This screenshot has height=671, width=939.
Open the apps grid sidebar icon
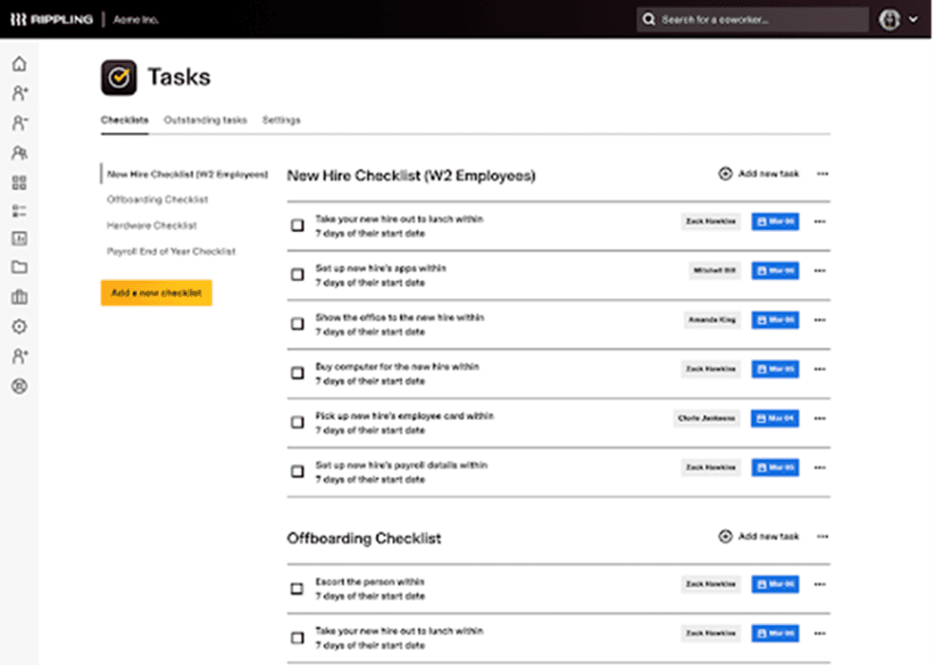pyautogui.click(x=19, y=182)
